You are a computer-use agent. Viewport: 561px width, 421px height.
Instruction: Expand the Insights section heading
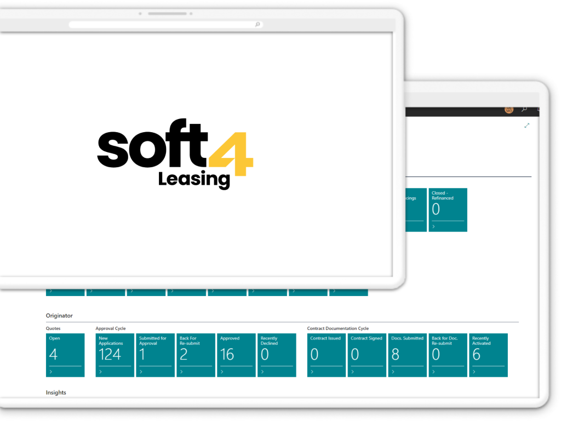[56, 392]
